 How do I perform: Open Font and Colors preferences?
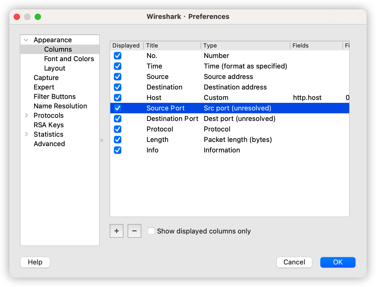point(69,59)
